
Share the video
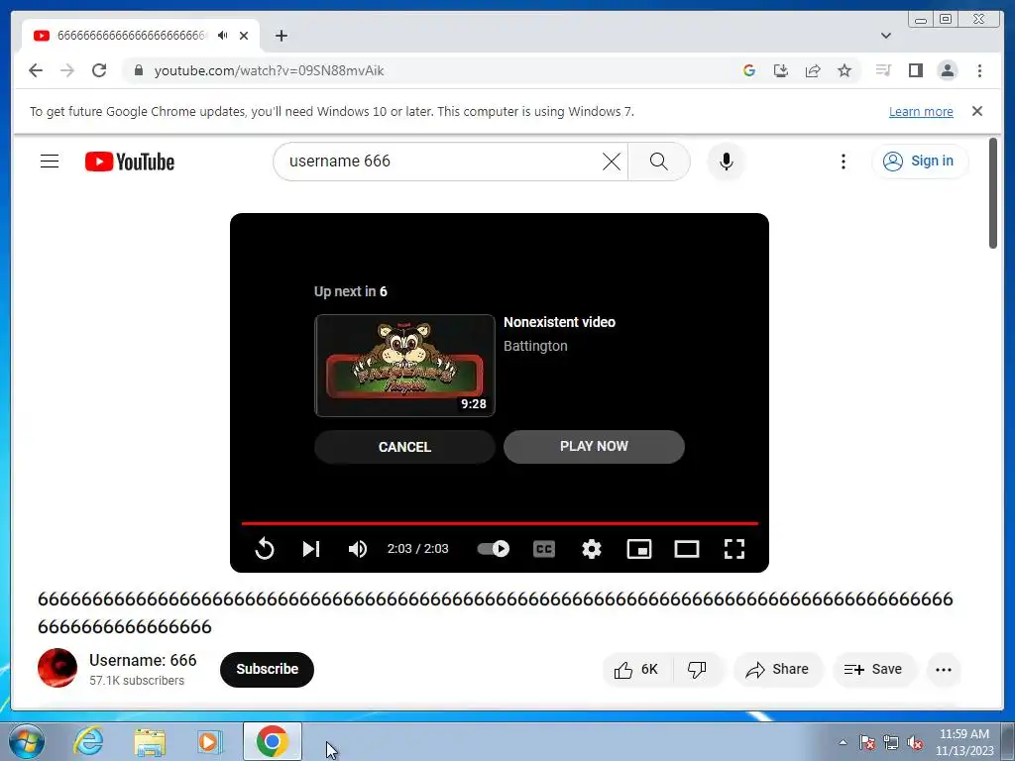[x=778, y=669]
